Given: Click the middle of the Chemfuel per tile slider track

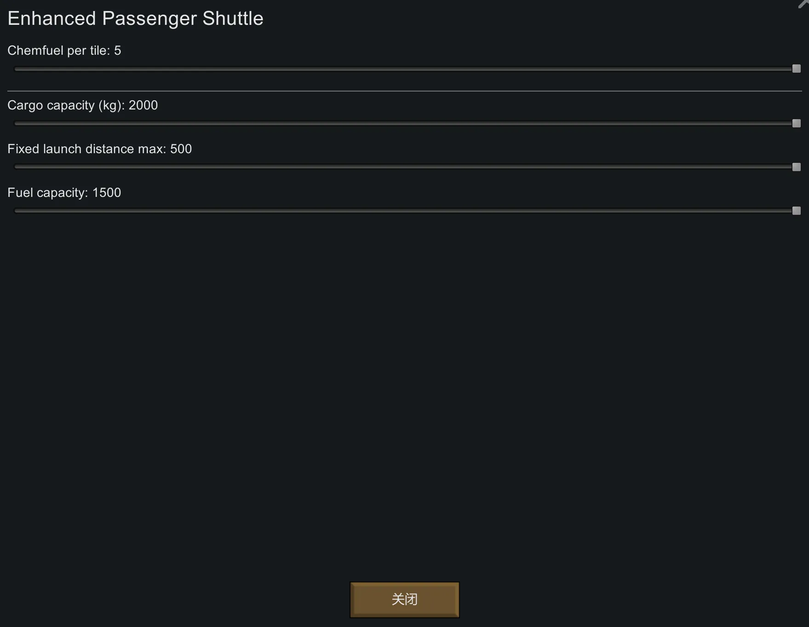Looking at the screenshot, I should click(x=405, y=69).
